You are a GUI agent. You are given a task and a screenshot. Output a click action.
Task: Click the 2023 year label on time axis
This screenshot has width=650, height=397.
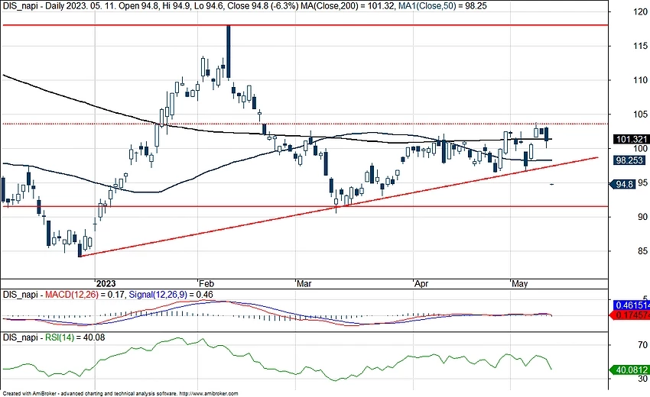pyautogui.click(x=106, y=283)
